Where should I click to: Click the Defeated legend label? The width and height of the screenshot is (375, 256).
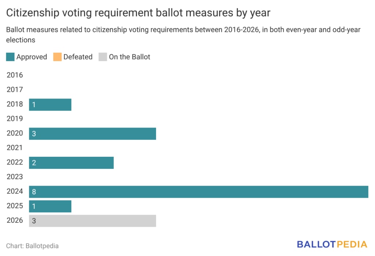[78, 57]
